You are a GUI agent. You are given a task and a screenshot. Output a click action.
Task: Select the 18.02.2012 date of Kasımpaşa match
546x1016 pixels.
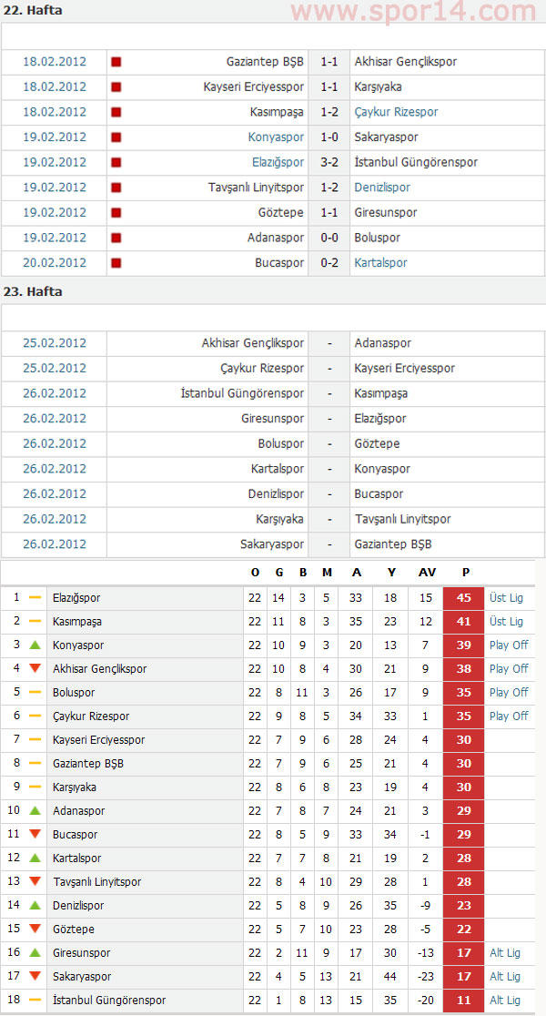pyautogui.click(x=55, y=112)
